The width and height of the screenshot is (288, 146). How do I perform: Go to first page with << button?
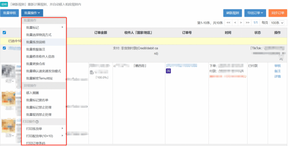[x=228, y=23]
